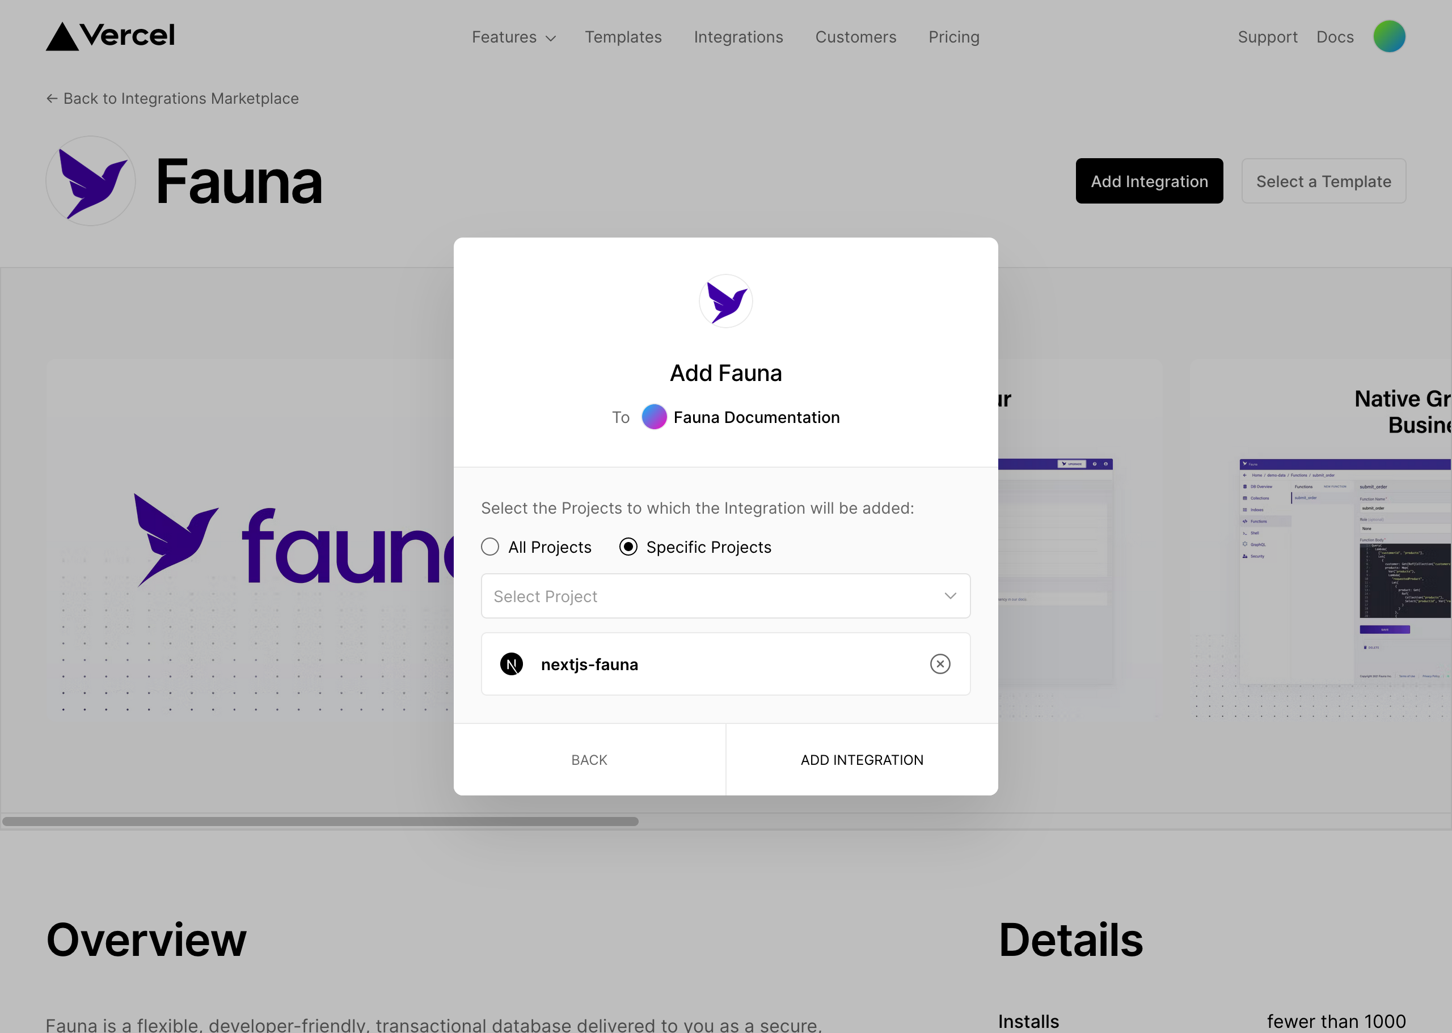The image size is (1452, 1033).
Task: Click the Pricing menu item
Action: click(953, 36)
